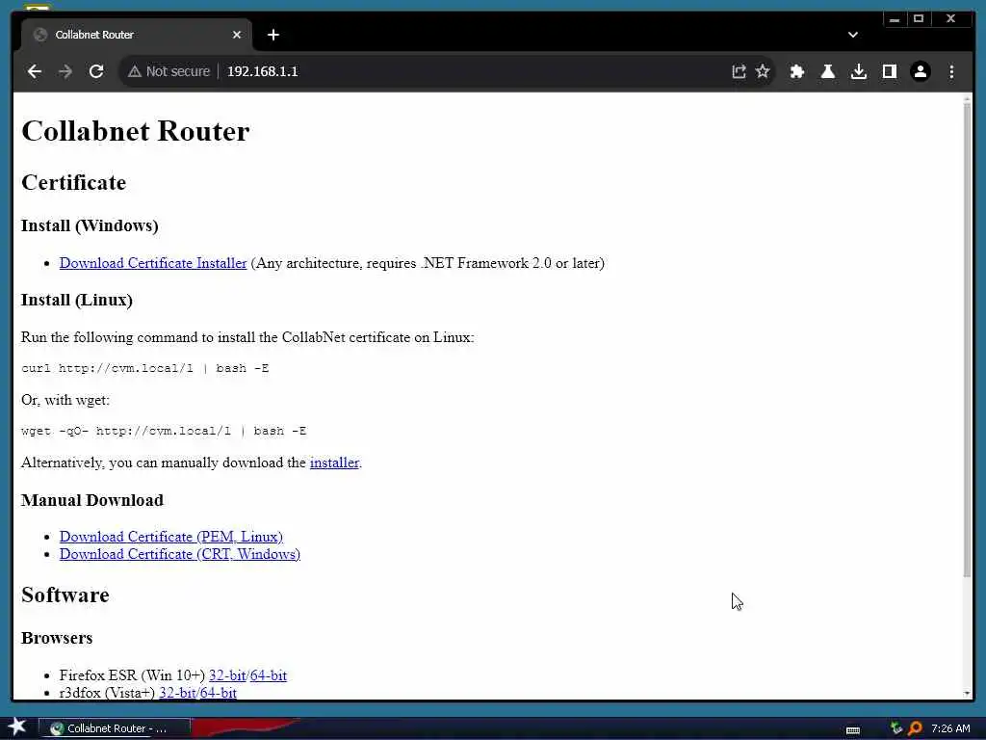Close the Collabnet Router tab

[x=237, y=35]
